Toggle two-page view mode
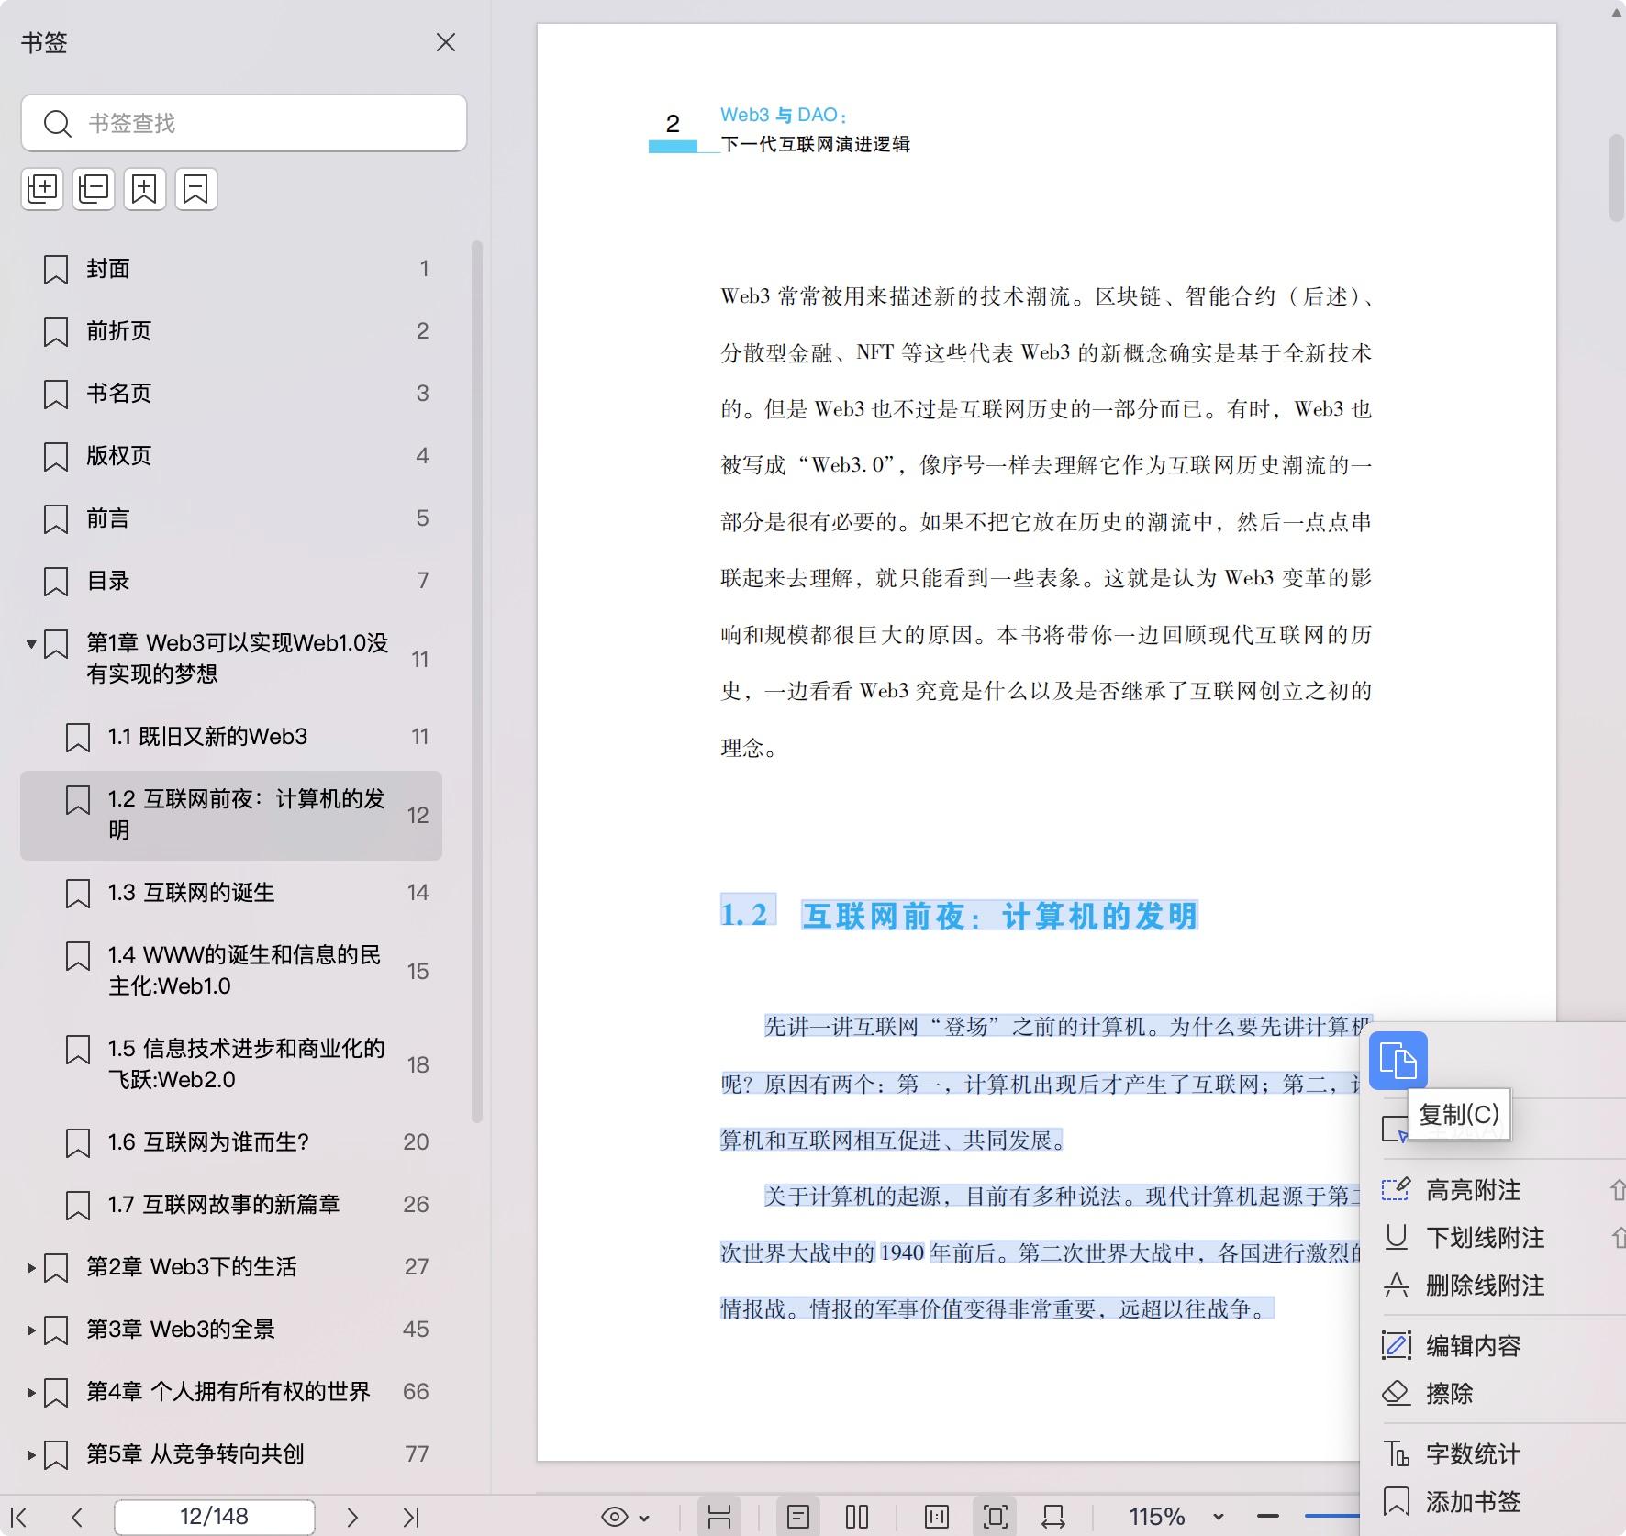This screenshot has height=1536, width=1626. pos(857,1517)
